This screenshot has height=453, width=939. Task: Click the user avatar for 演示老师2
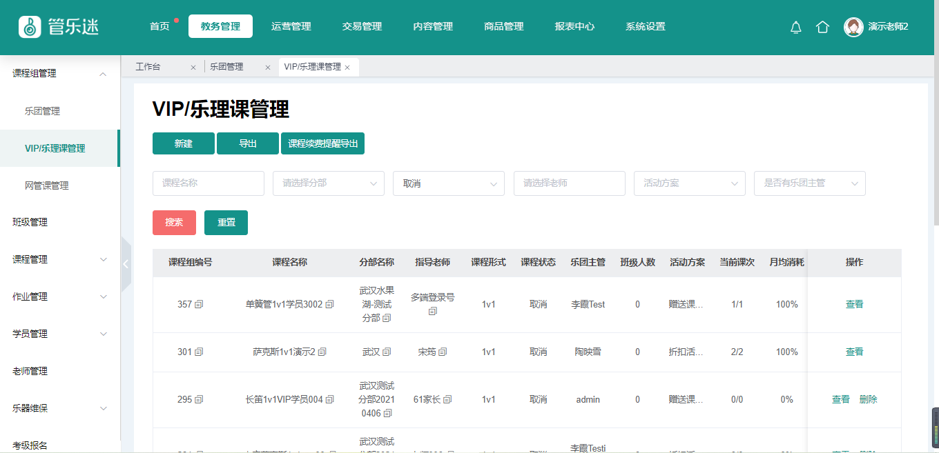click(x=853, y=27)
